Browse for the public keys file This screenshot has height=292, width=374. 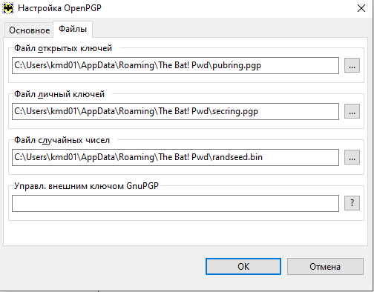pos(352,65)
